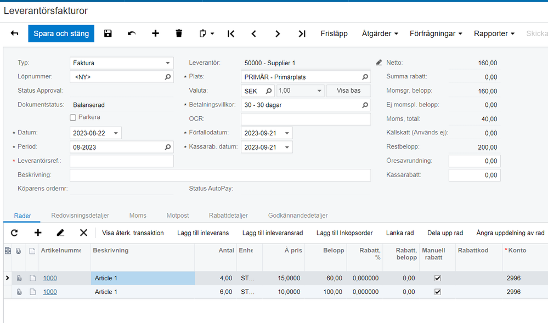Select the row indicator arrow of first row

7,278
